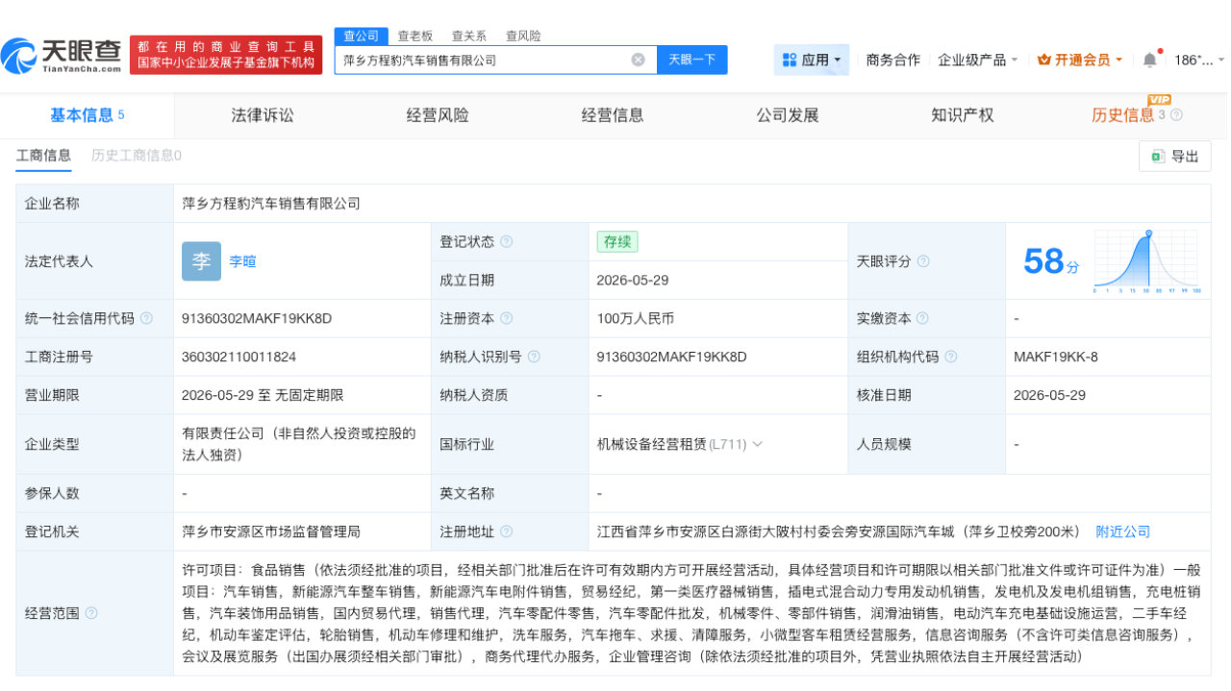Click the 开通会员 crown icon

[x=1044, y=60]
